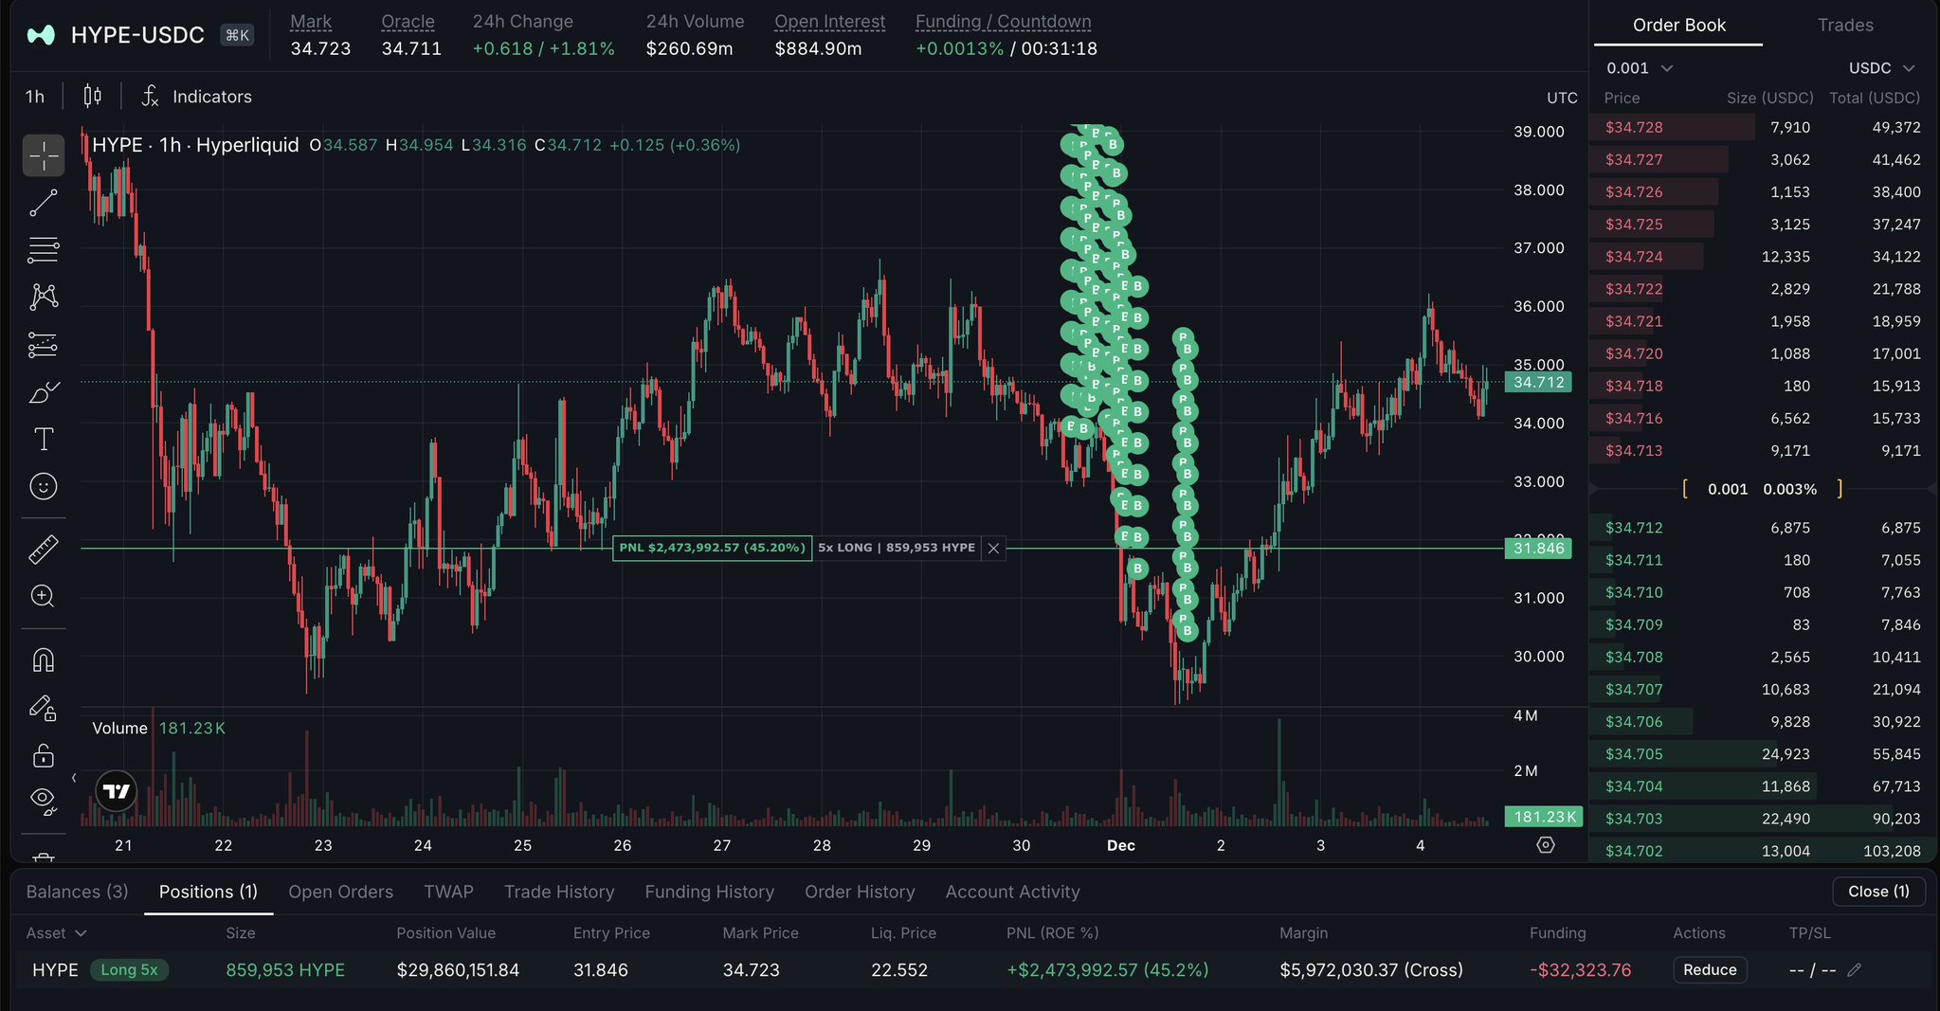Select the XABCD pattern tool
This screenshot has width=1940, height=1011.
click(x=44, y=298)
